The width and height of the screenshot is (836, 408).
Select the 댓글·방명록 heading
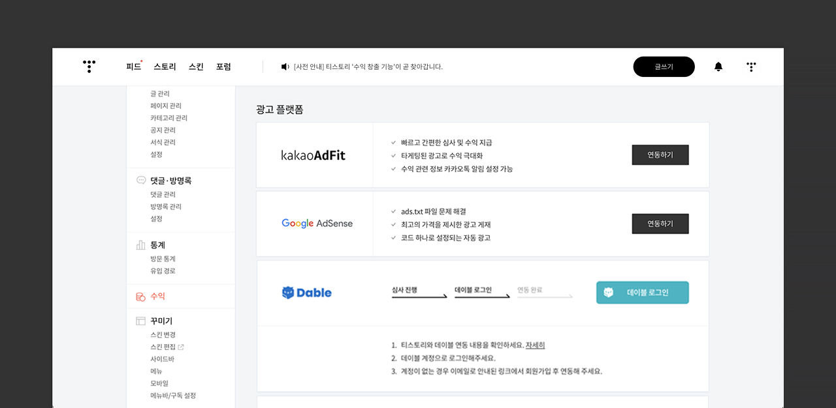[170, 181]
